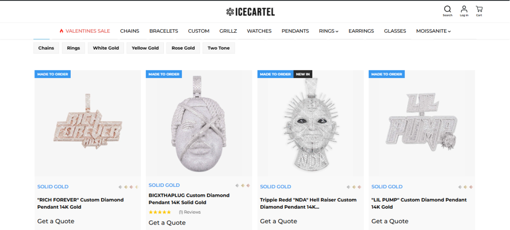Toggle the Rose Gold filter
Screen dimensions: 510x230
point(184,48)
